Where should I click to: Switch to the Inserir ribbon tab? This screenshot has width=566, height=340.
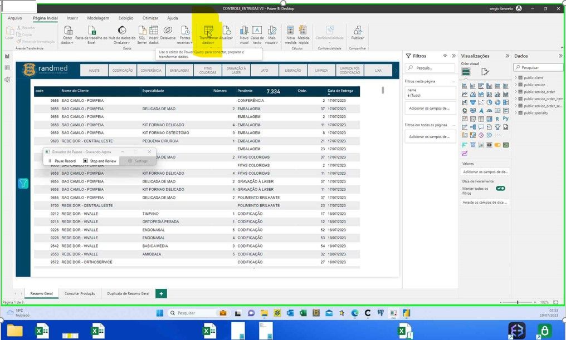pos(72,18)
